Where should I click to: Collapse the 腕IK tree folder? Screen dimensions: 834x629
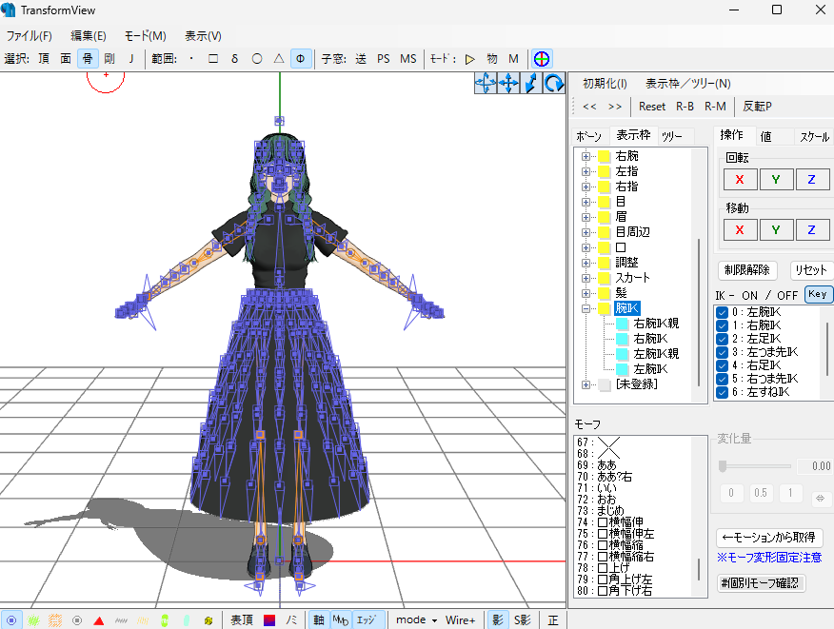(x=586, y=308)
